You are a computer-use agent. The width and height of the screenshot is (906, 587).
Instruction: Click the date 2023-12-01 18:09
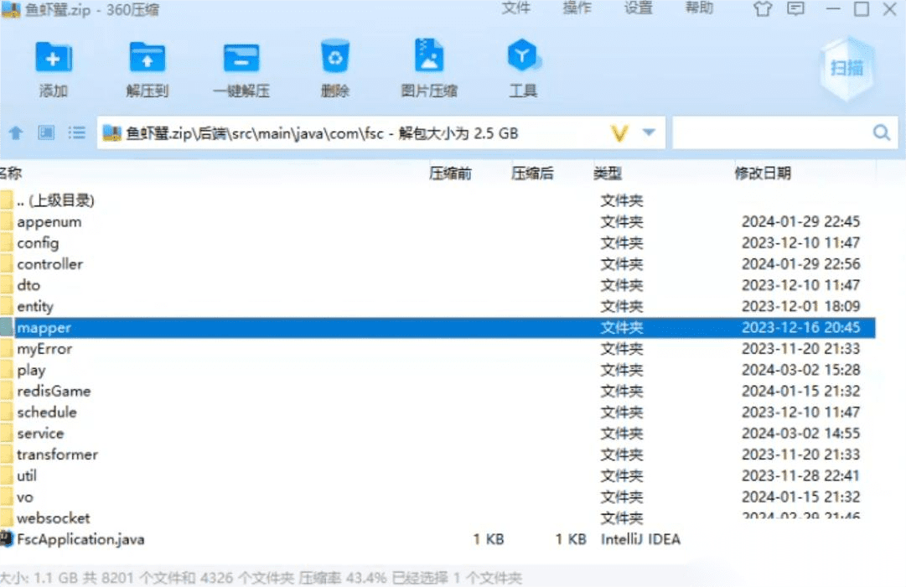(x=801, y=306)
